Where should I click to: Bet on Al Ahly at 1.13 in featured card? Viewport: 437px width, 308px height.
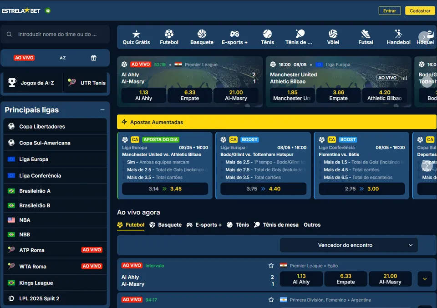pos(143,95)
